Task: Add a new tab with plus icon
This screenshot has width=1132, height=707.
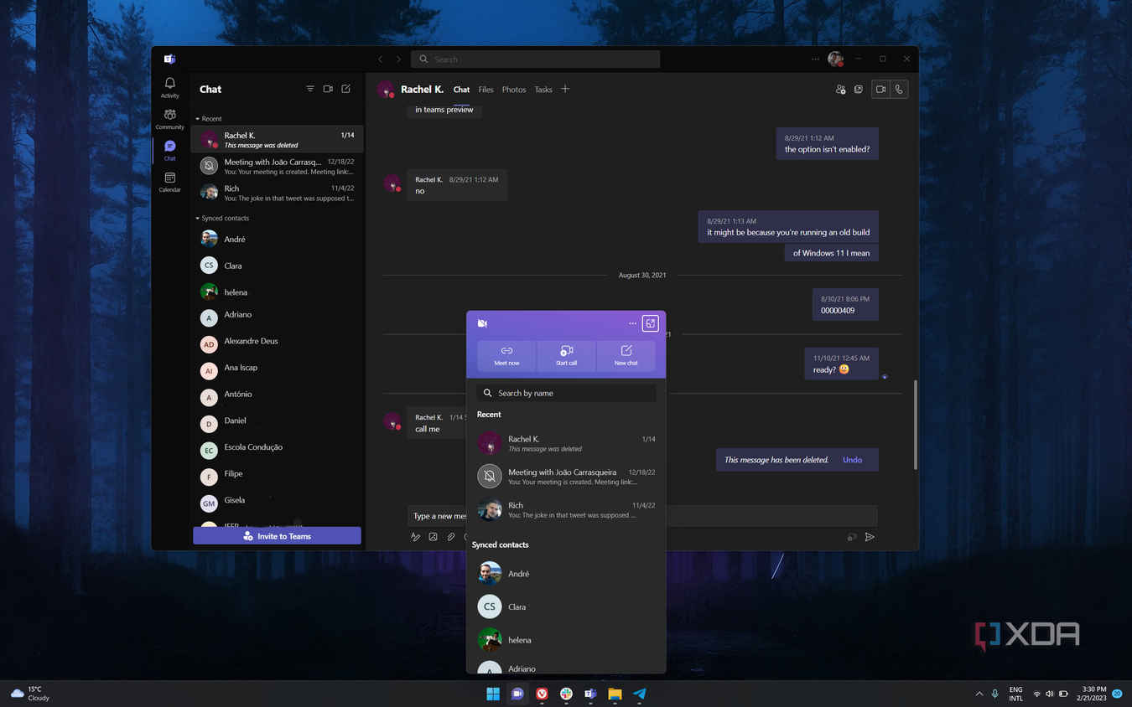Action: point(565,89)
